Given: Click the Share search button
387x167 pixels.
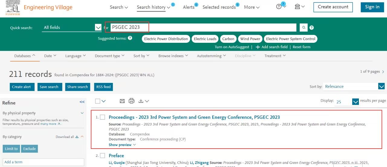Looking at the screenshot, I should tap(78, 87).
